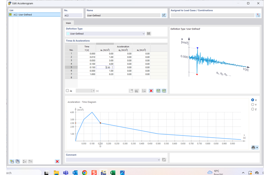Click the red X delete rows icon below table
This screenshot has width=270, height=175.
click(151, 91)
